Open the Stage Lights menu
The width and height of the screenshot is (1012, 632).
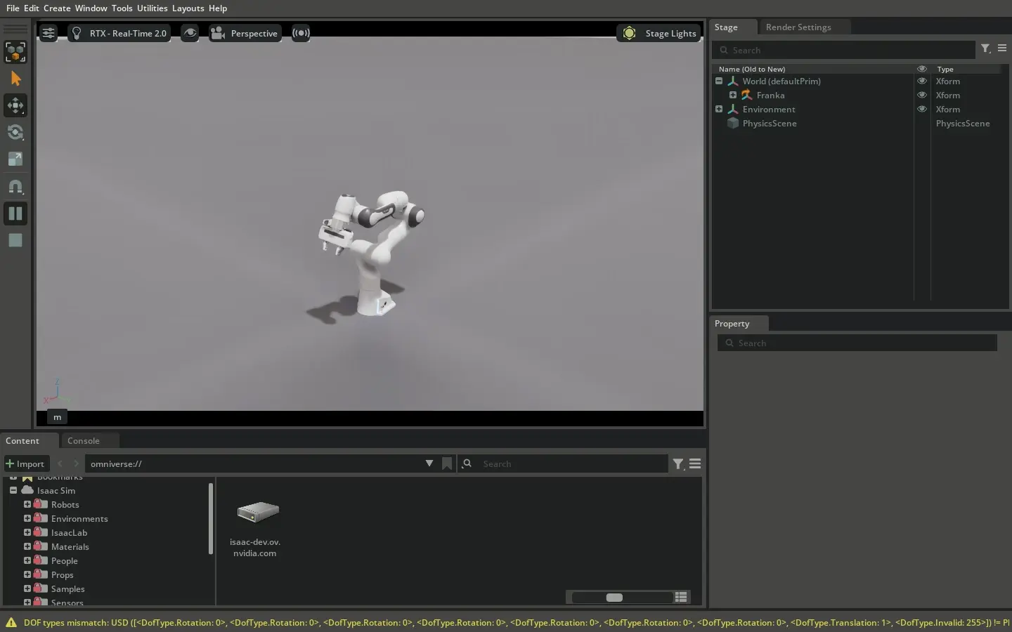pyautogui.click(x=659, y=33)
